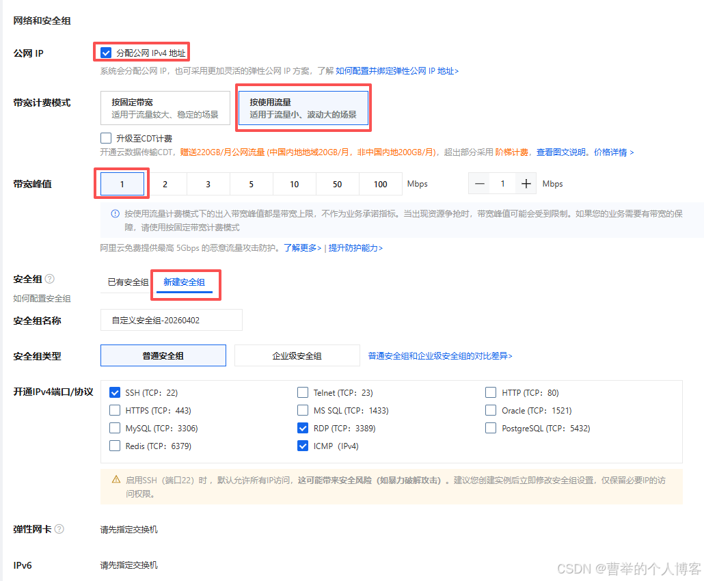The width and height of the screenshot is (704, 581).
Task: Enable the 升级至CDT计费 checkbox
Action: 106,138
